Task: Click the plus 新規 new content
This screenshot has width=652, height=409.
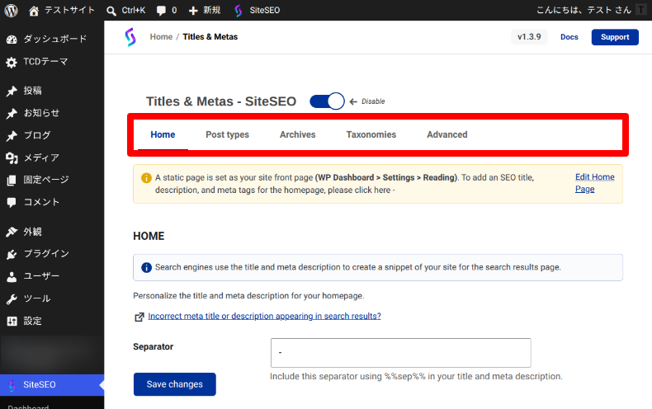Action: pos(204,10)
